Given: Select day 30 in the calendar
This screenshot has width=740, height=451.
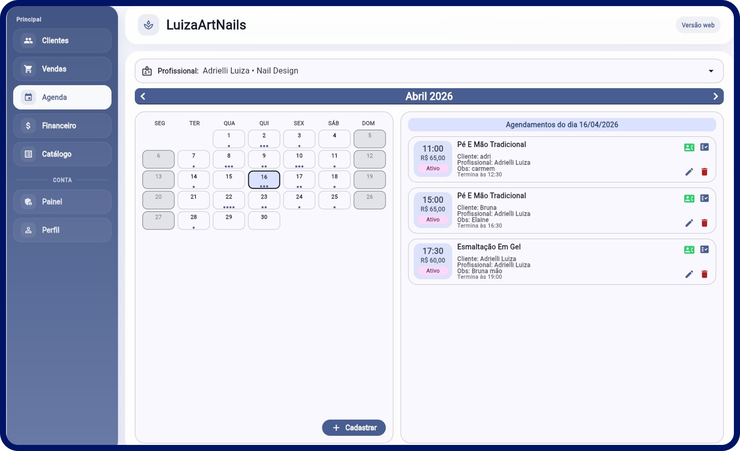Looking at the screenshot, I should (264, 220).
